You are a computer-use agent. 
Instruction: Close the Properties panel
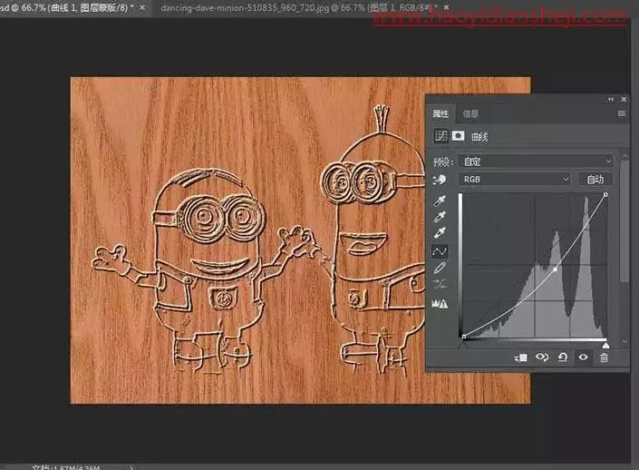[624, 99]
